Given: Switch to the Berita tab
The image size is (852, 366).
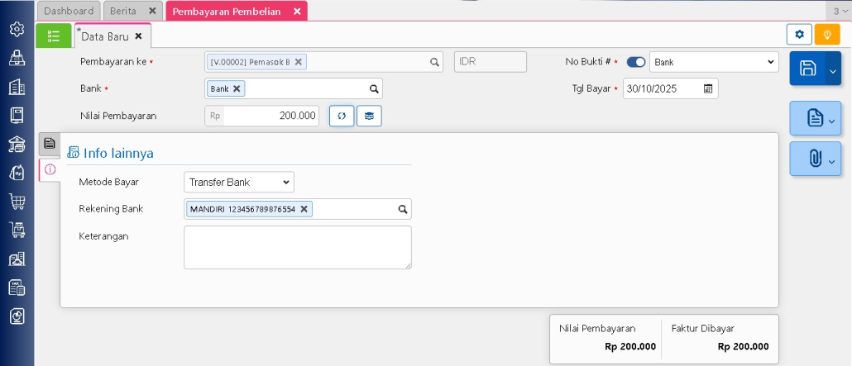Looking at the screenshot, I should (123, 11).
